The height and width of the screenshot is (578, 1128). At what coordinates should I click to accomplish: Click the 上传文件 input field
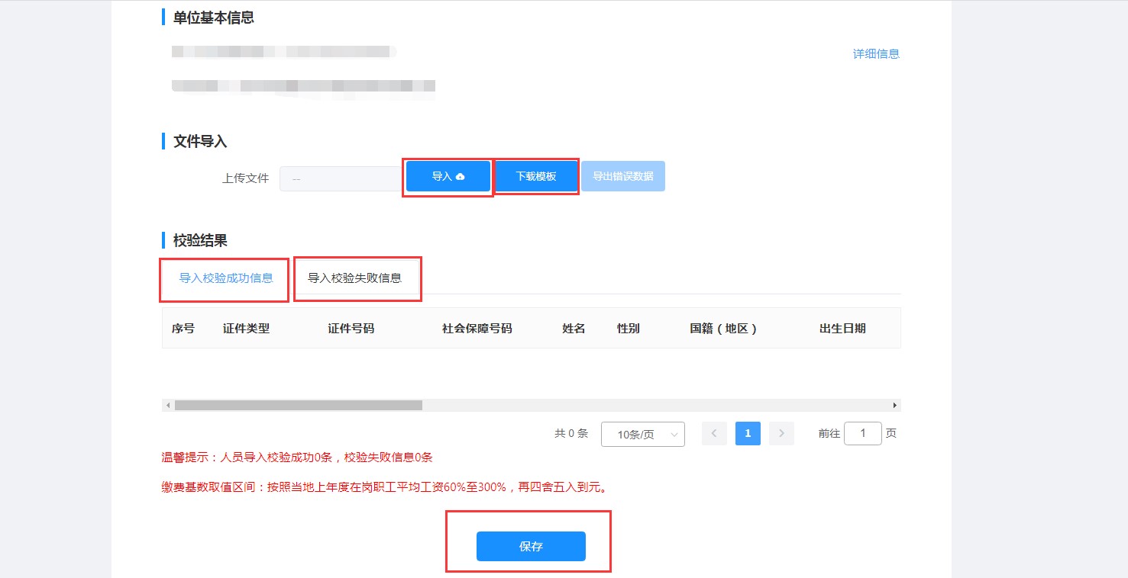click(341, 178)
